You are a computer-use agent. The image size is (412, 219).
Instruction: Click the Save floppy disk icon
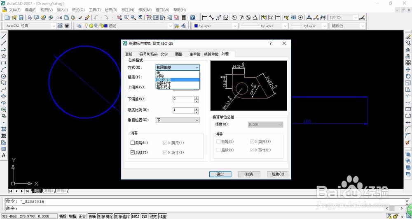(x=21, y=18)
